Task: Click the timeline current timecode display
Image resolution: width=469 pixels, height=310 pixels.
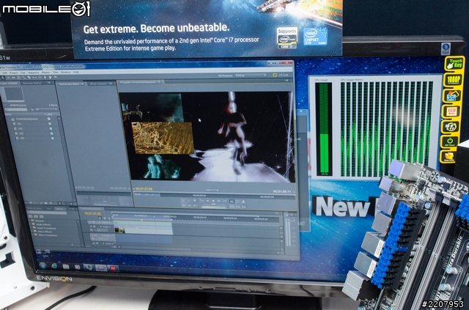Action: coord(93,214)
